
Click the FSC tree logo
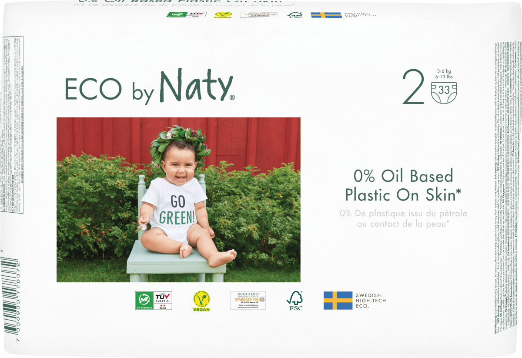pyautogui.click(x=294, y=301)
